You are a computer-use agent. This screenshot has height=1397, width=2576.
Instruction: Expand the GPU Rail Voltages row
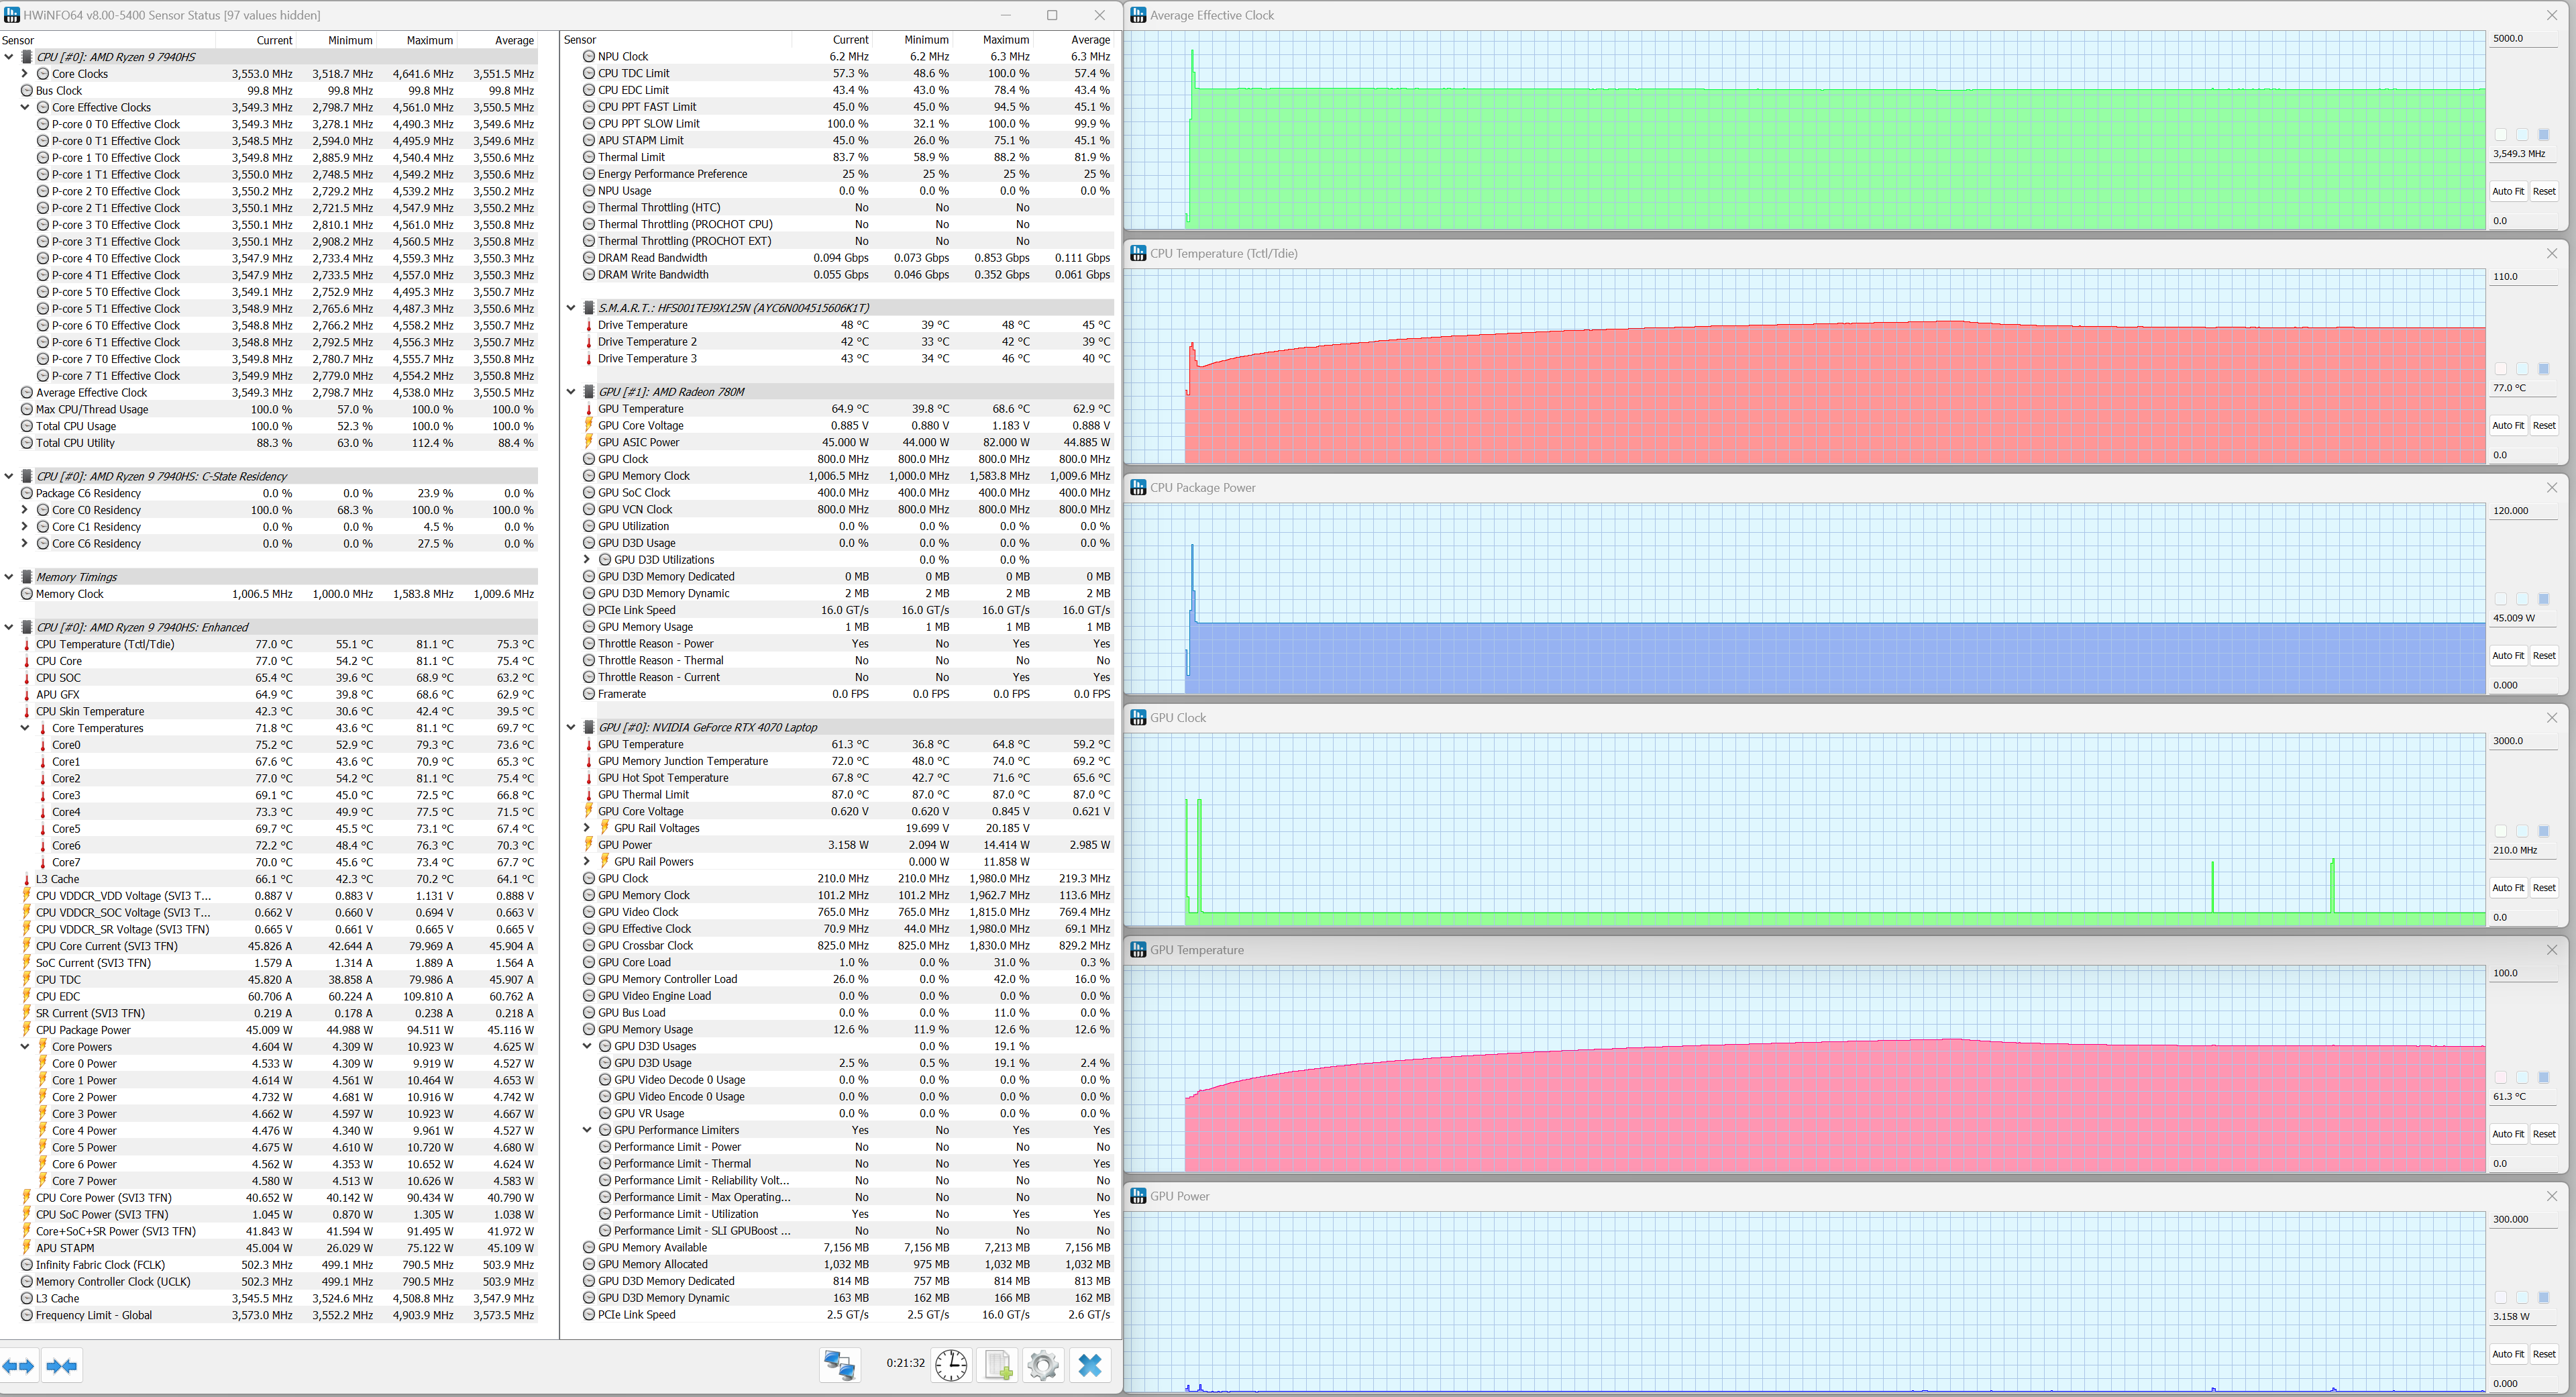pos(587,828)
